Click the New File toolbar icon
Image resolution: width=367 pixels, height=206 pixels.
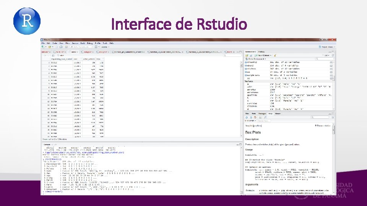[43, 47]
